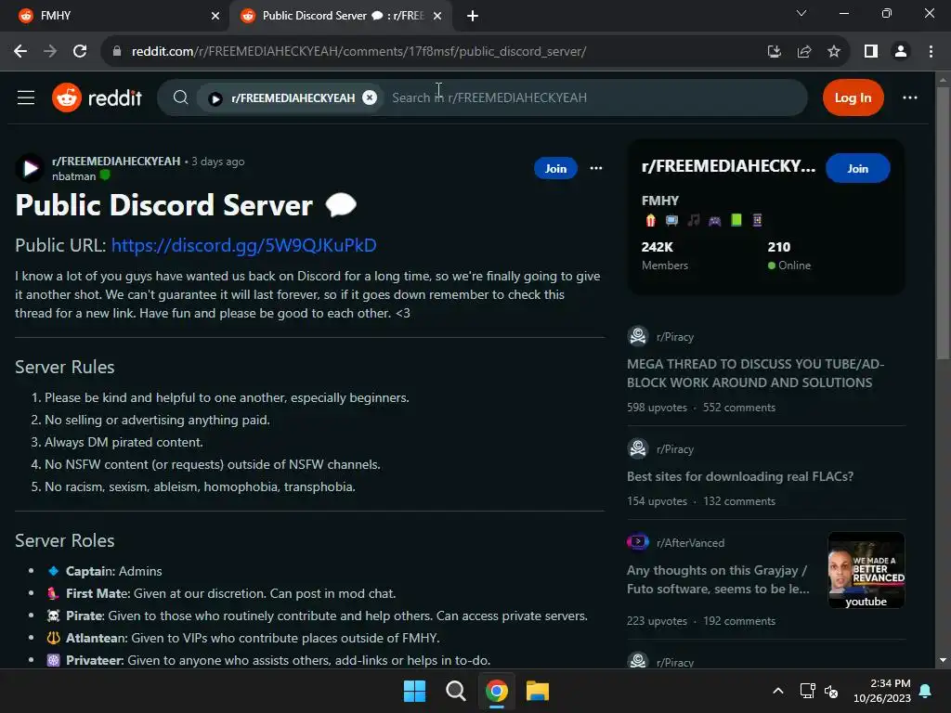The width and height of the screenshot is (951, 713).
Task: Open the Reddit hamburger menu
Action: [x=25, y=97]
